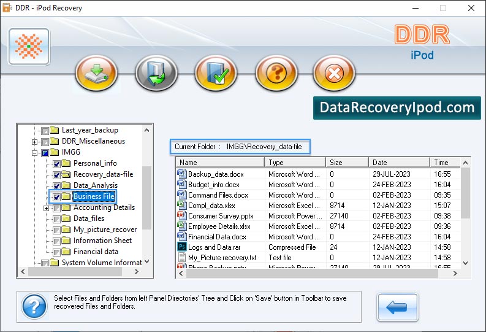
Task: Uncheck the Personal_info folder checkbox
Action: [x=57, y=164]
